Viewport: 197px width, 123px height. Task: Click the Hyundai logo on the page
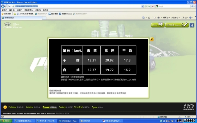coord(7,25)
